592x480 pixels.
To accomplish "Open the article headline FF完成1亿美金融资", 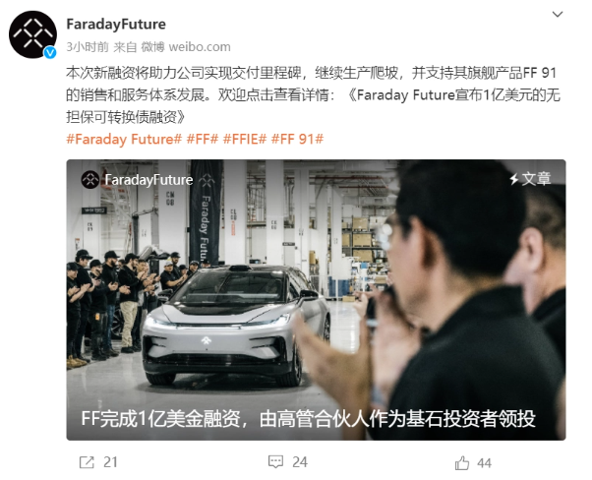I will pyautogui.click(x=308, y=419).
